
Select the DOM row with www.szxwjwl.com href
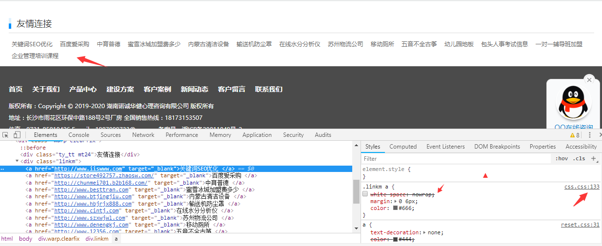(176, 218)
